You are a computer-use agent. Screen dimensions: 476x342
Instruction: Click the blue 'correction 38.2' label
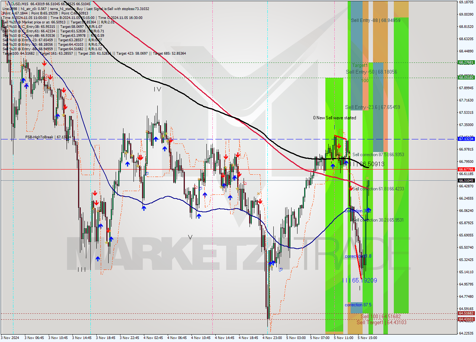tap(358, 211)
